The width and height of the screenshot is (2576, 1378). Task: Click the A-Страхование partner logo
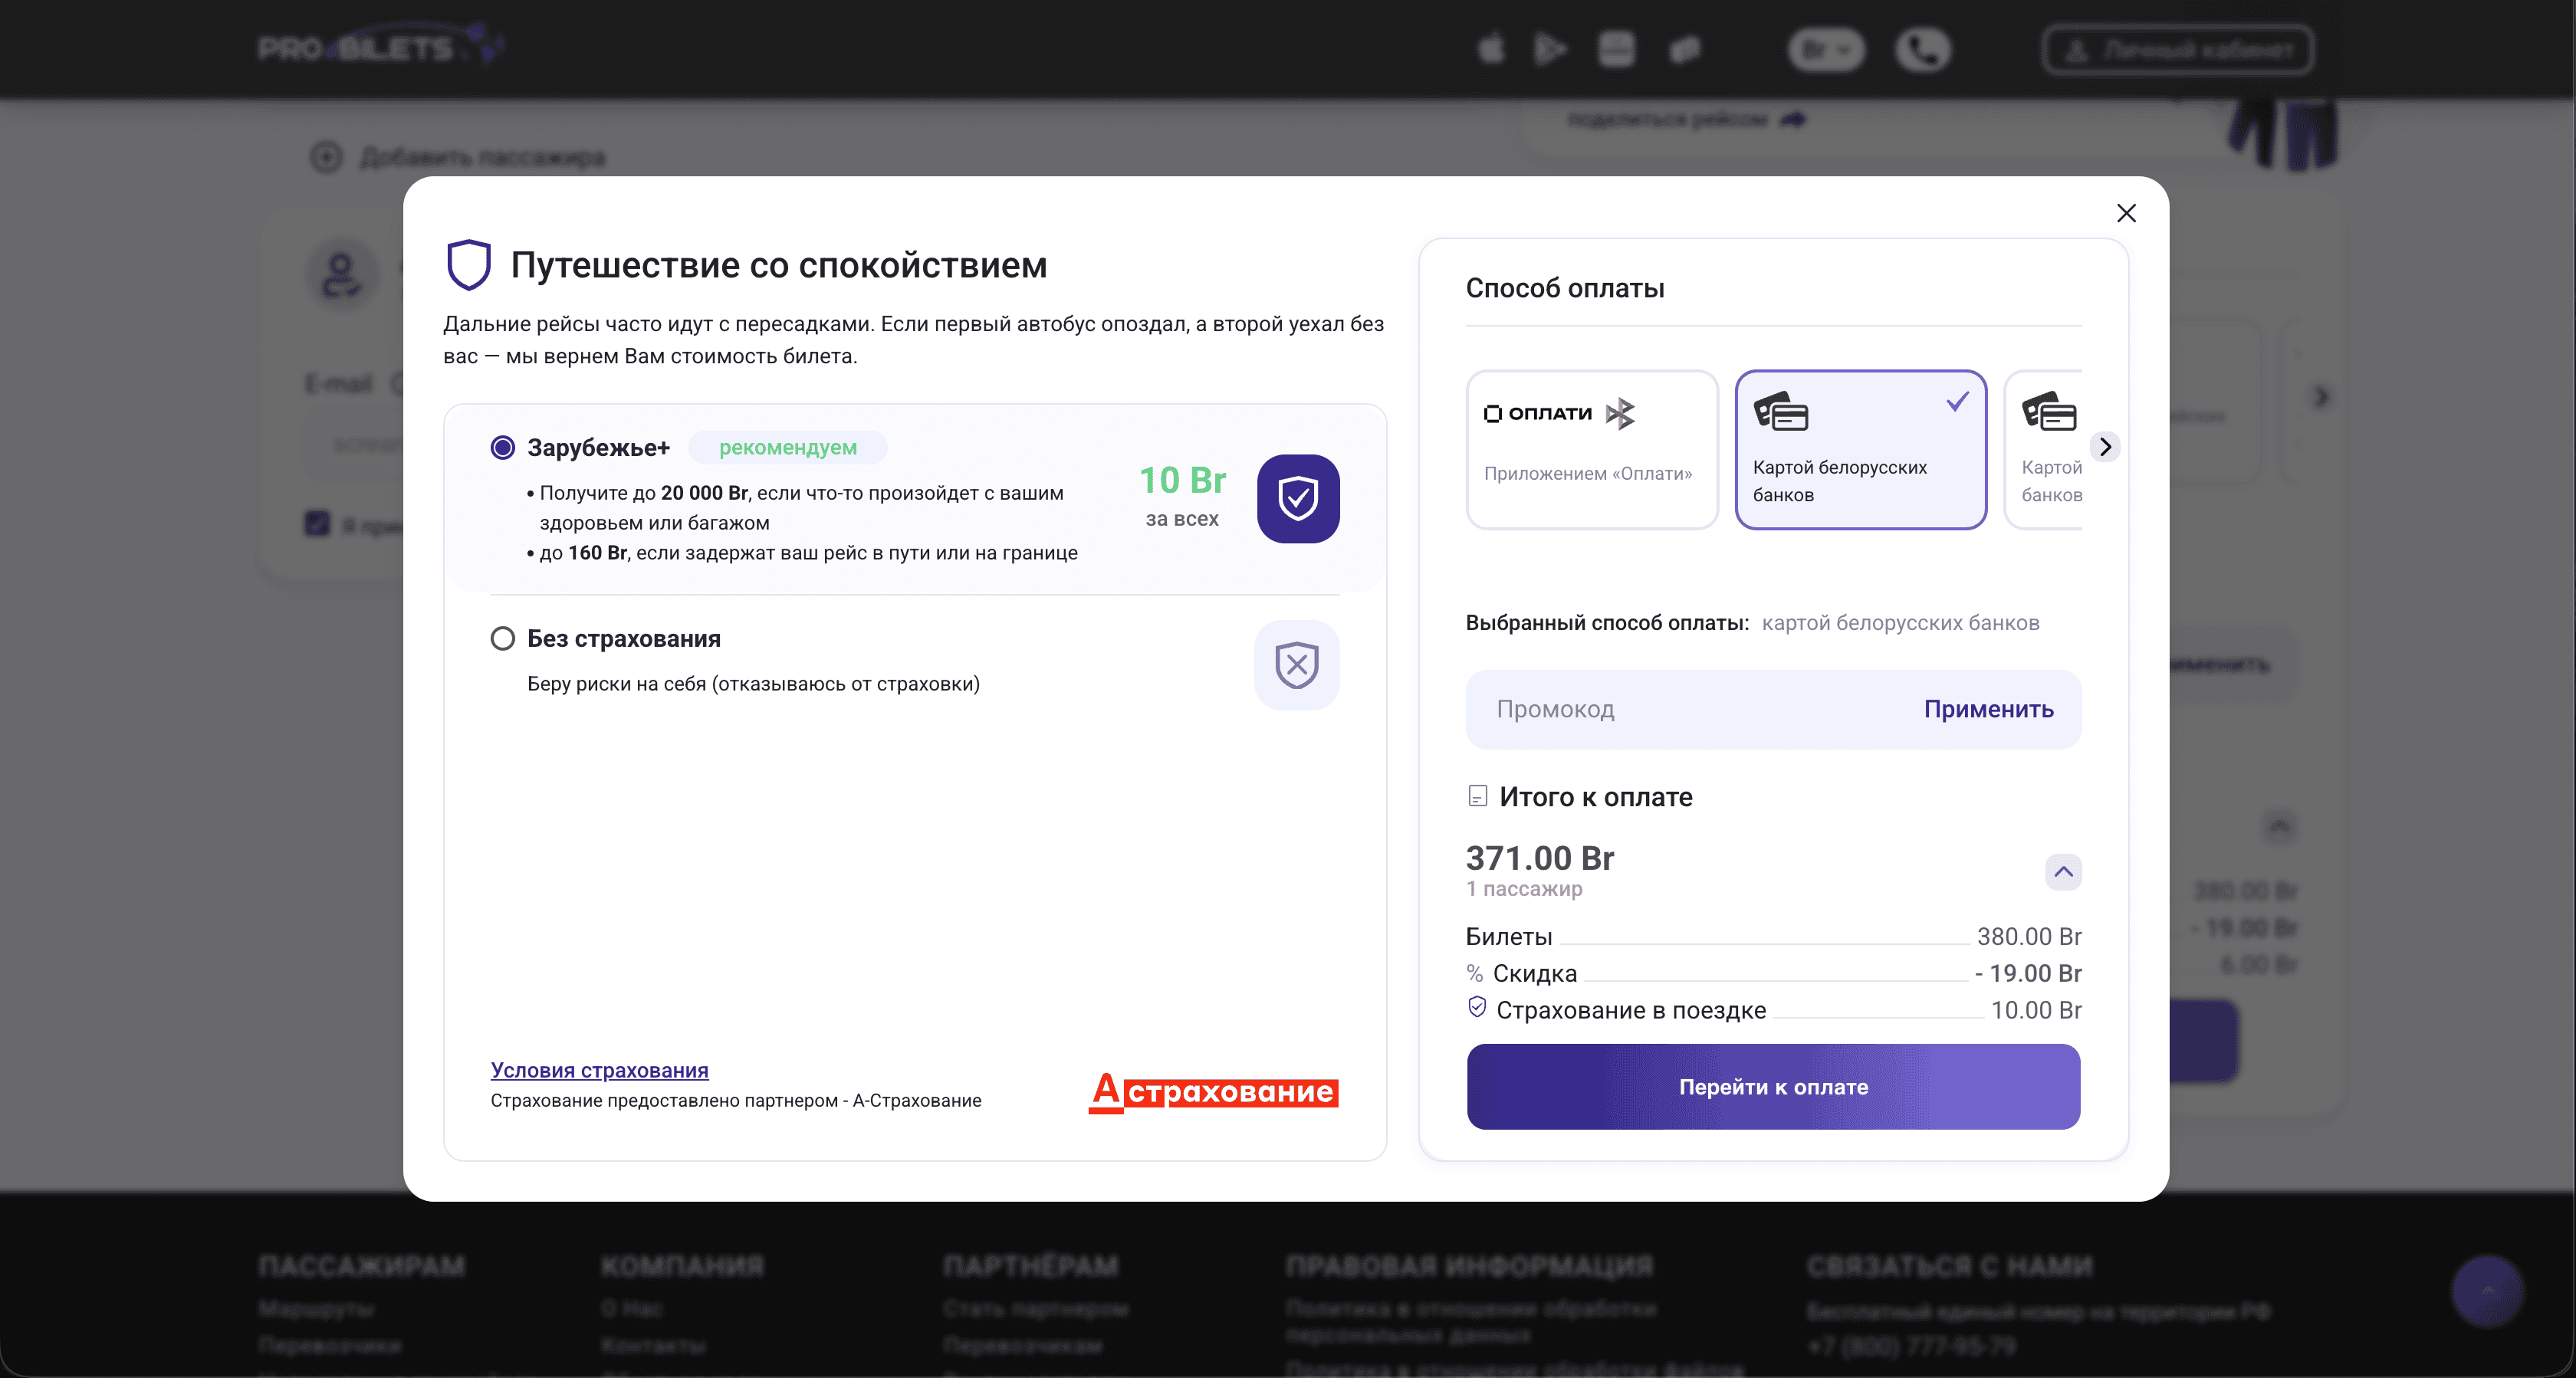(1213, 1091)
